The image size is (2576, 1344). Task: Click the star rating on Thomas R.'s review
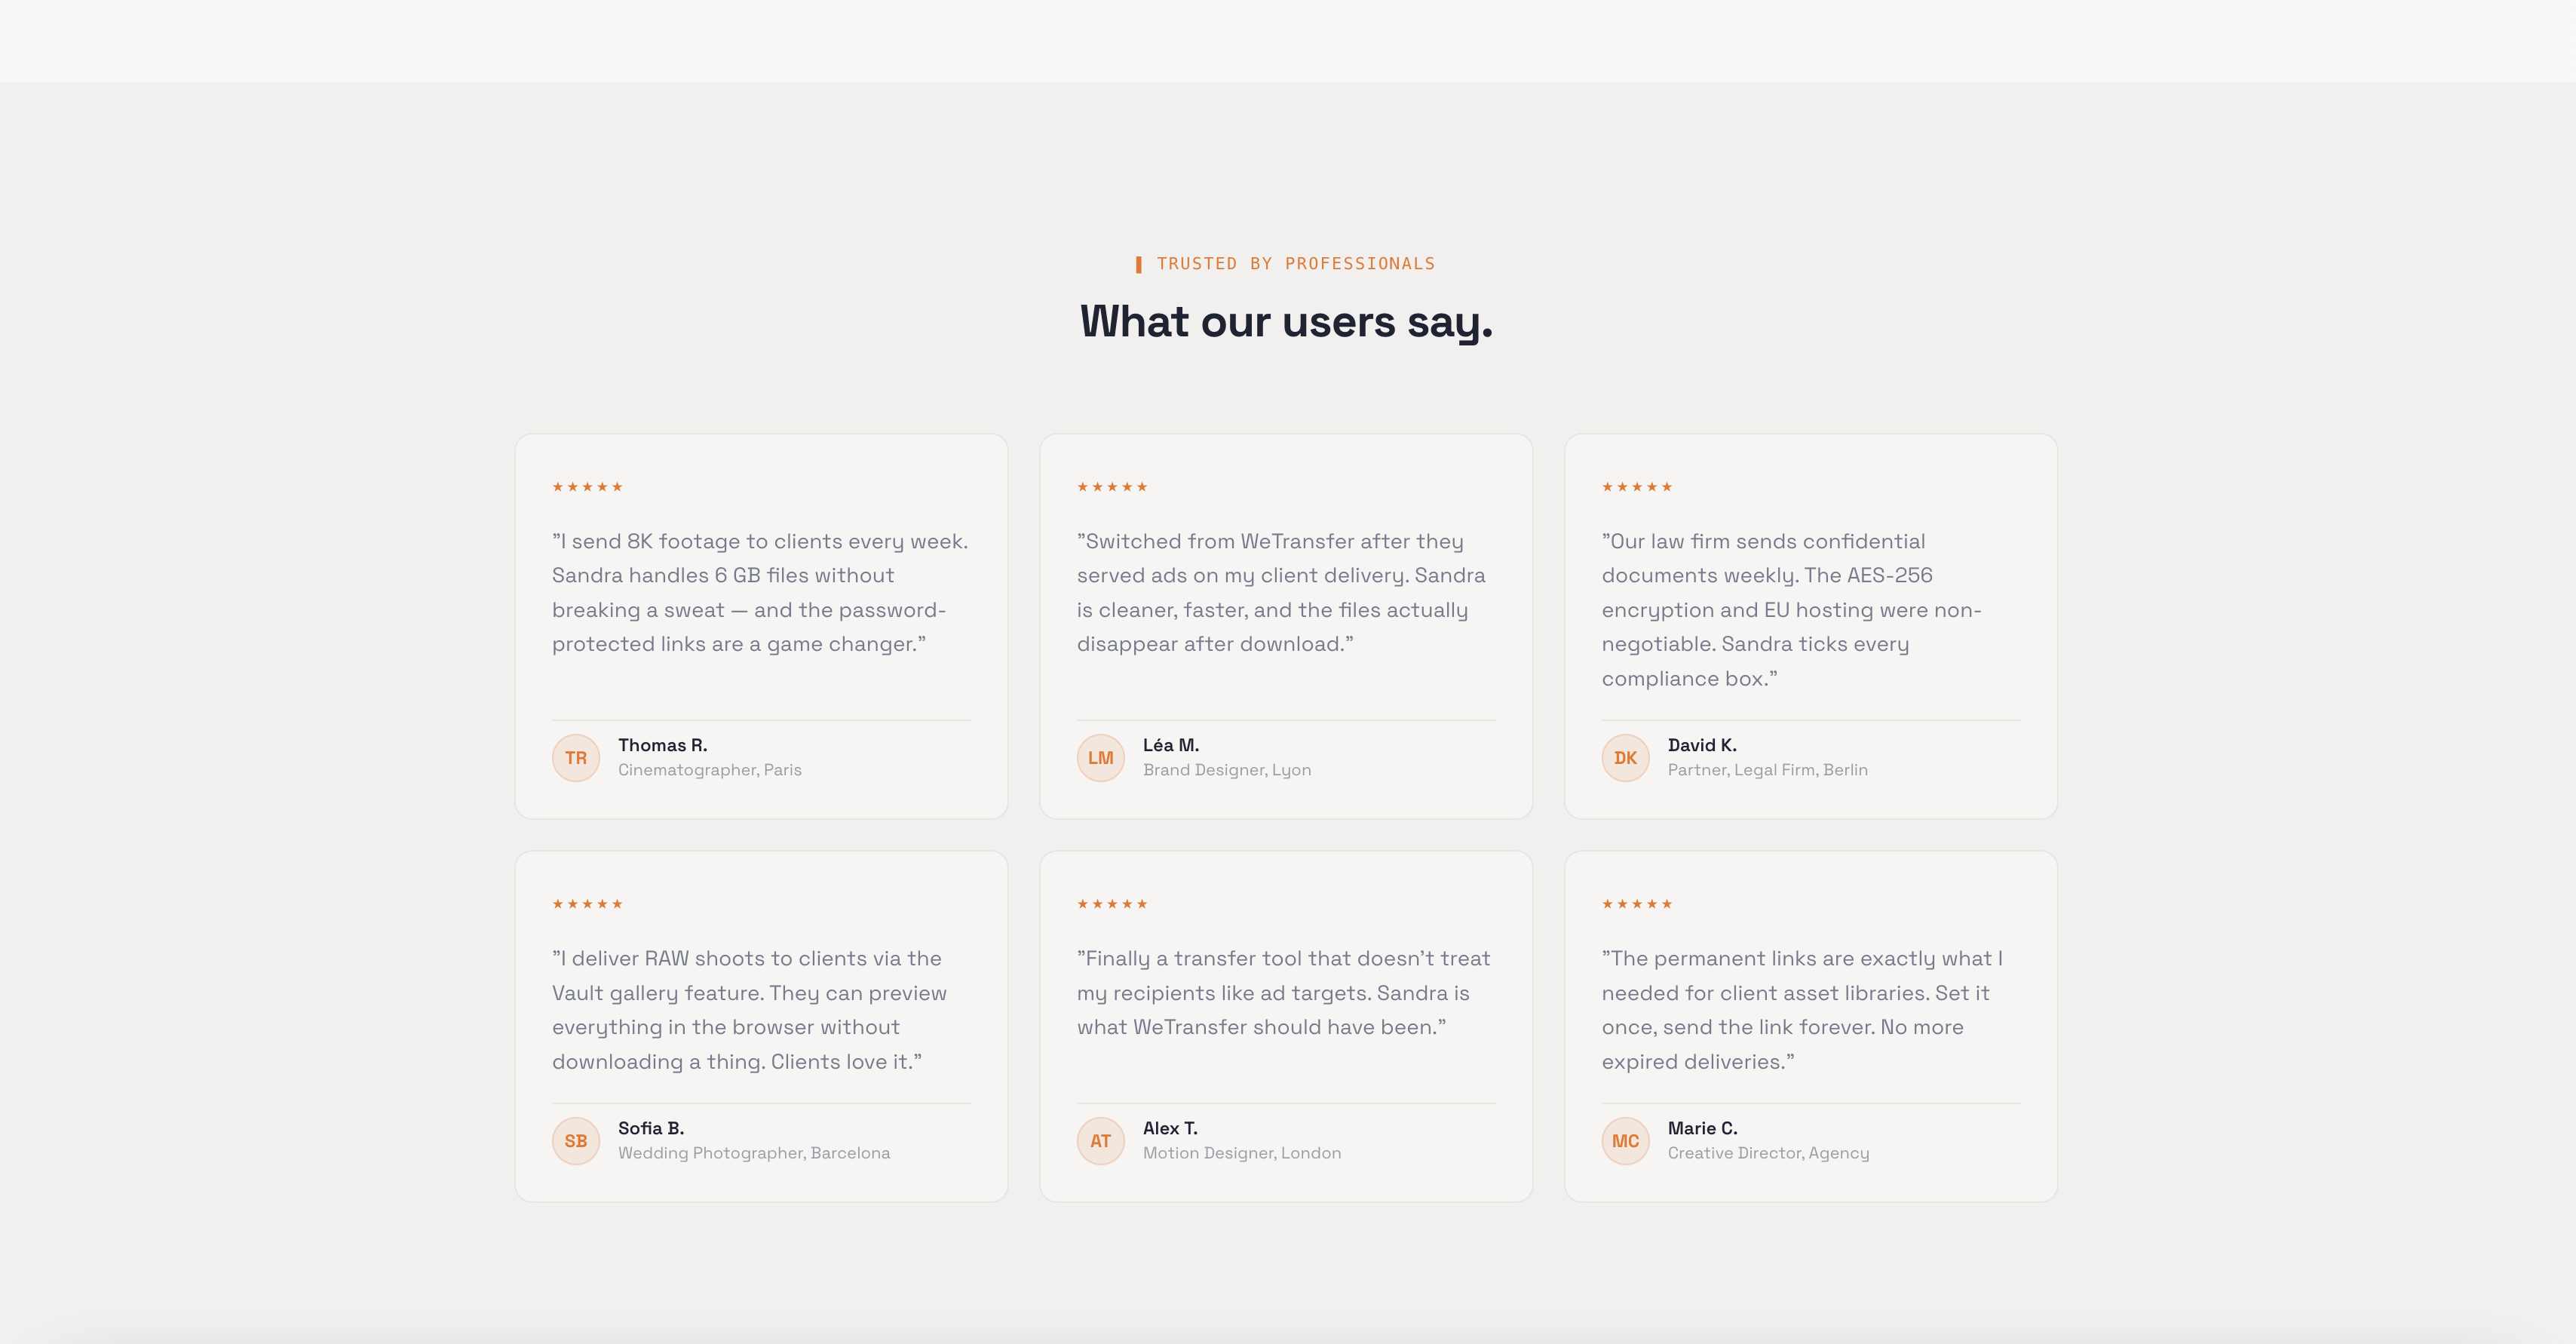coord(587,487)
